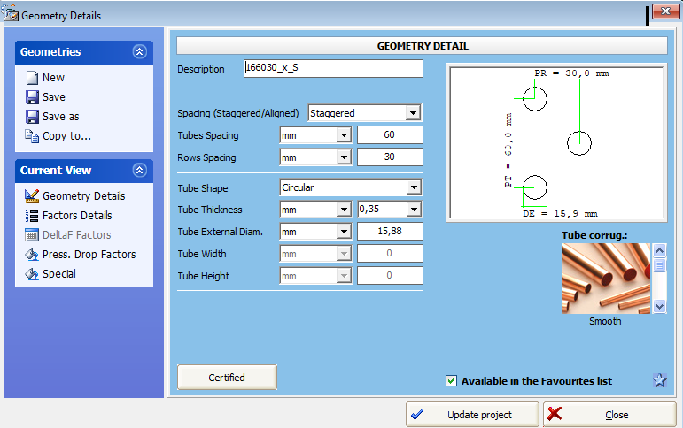
Task: Open Tube Thickness unit dropdown
Action: [x=344, y=210]
